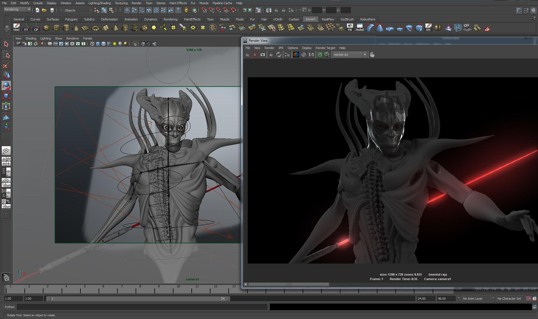Click the Render Region icon

pyautogui.click(x=255, y=55)
